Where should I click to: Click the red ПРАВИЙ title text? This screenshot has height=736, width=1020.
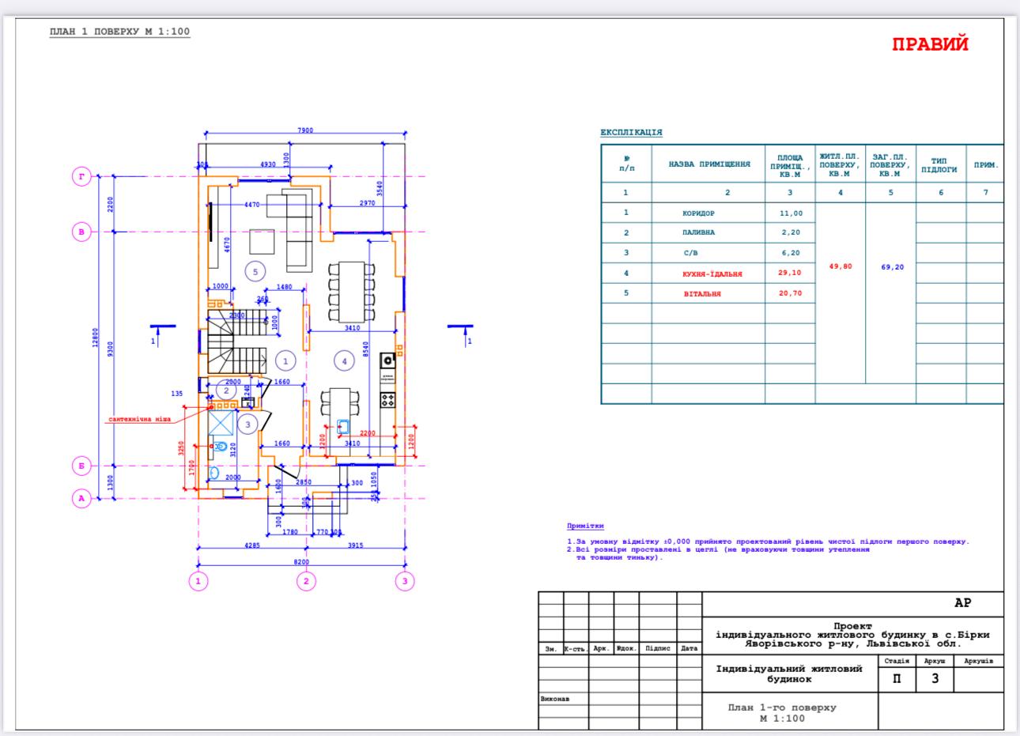click(x=930, y=45)
